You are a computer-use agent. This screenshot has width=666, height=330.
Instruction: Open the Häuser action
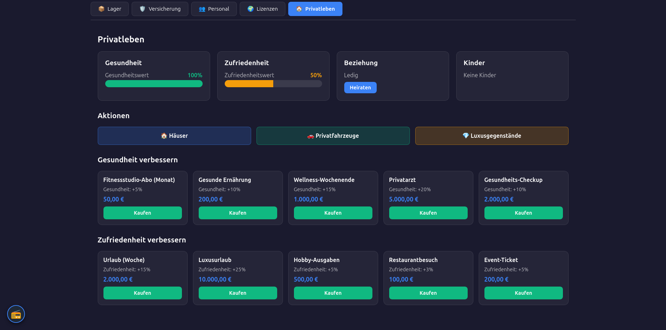pos(174,136)
